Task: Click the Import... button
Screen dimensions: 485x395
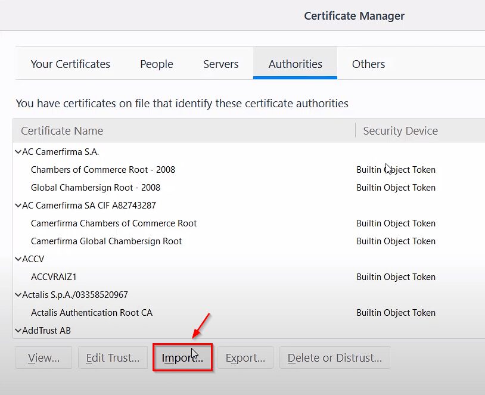Action: 182,357
